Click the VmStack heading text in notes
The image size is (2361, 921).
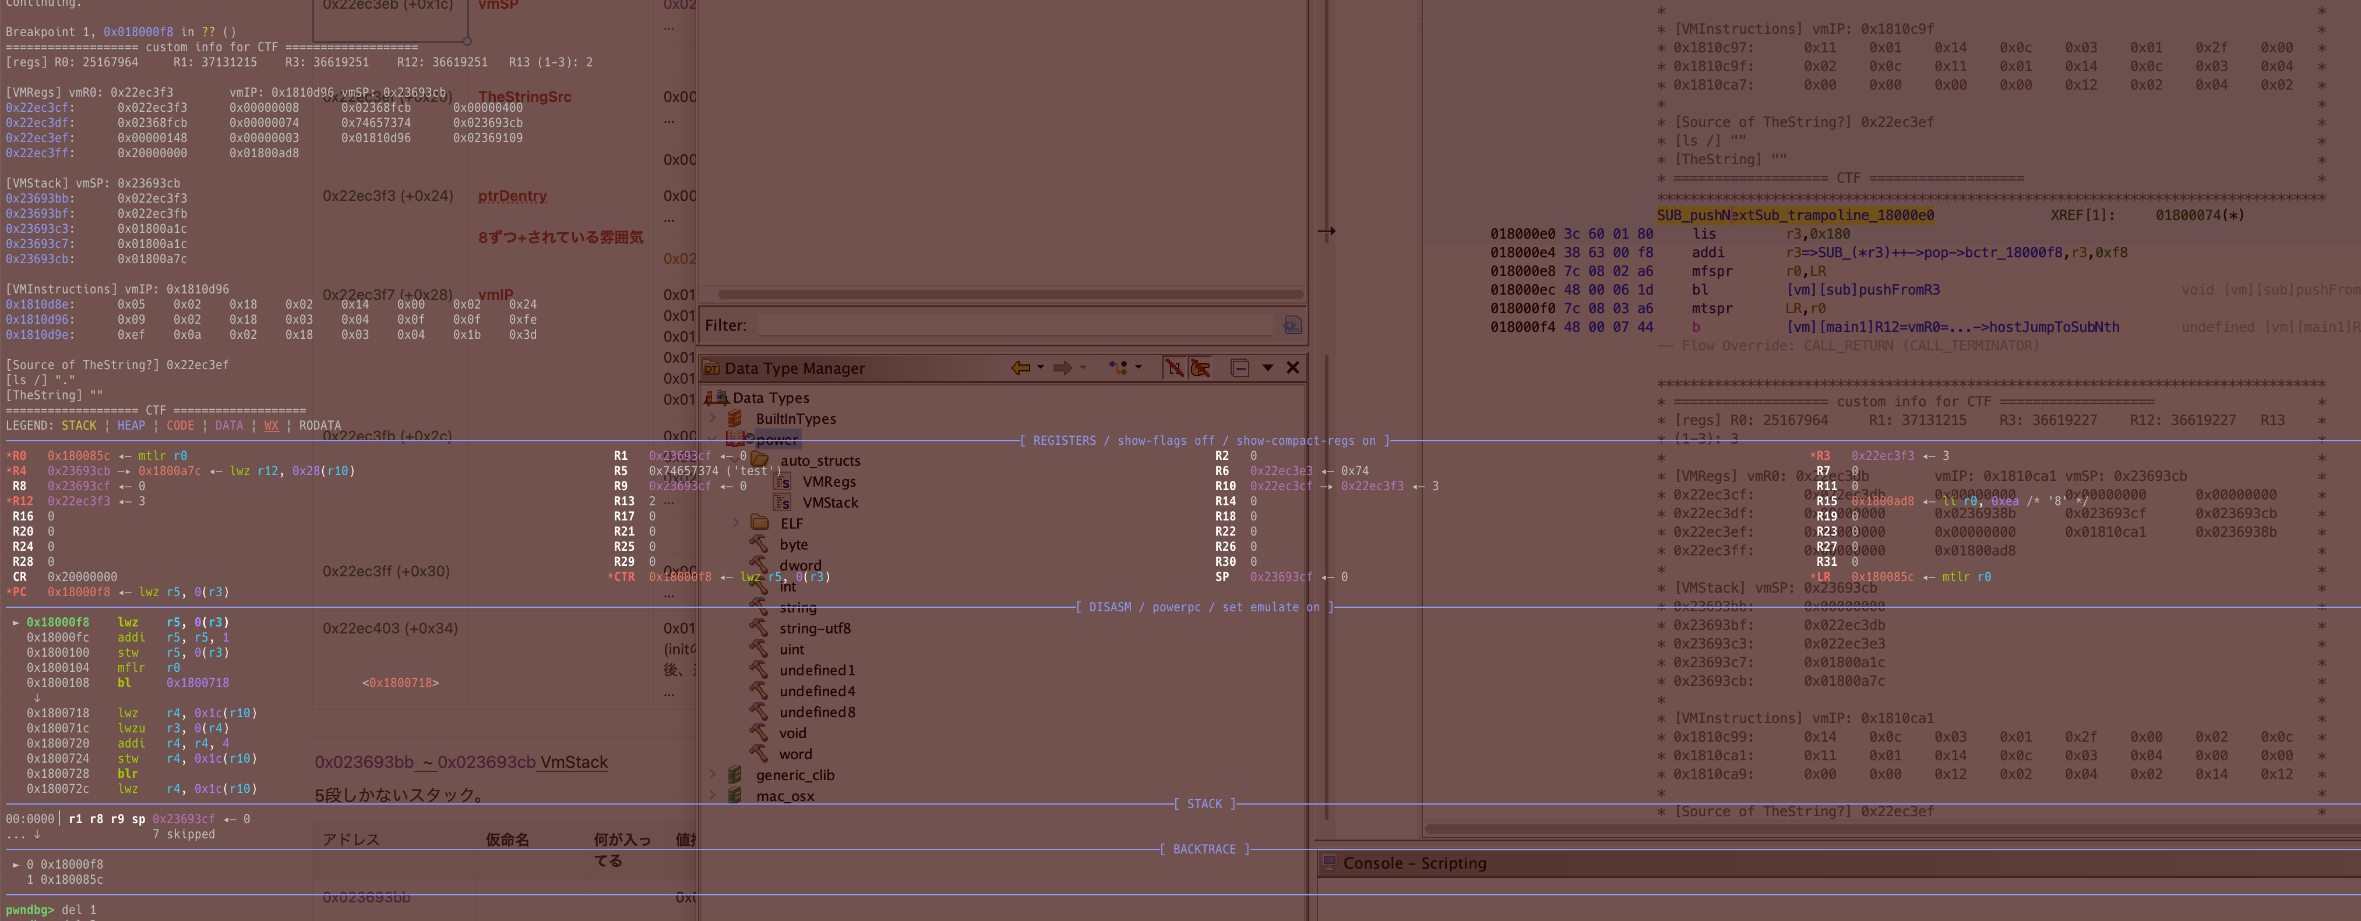[x=574, y=761]
